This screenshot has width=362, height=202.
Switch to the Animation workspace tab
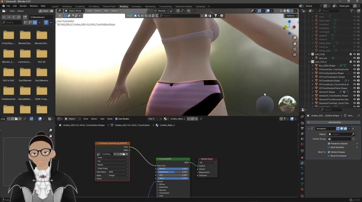coord(136,6)
